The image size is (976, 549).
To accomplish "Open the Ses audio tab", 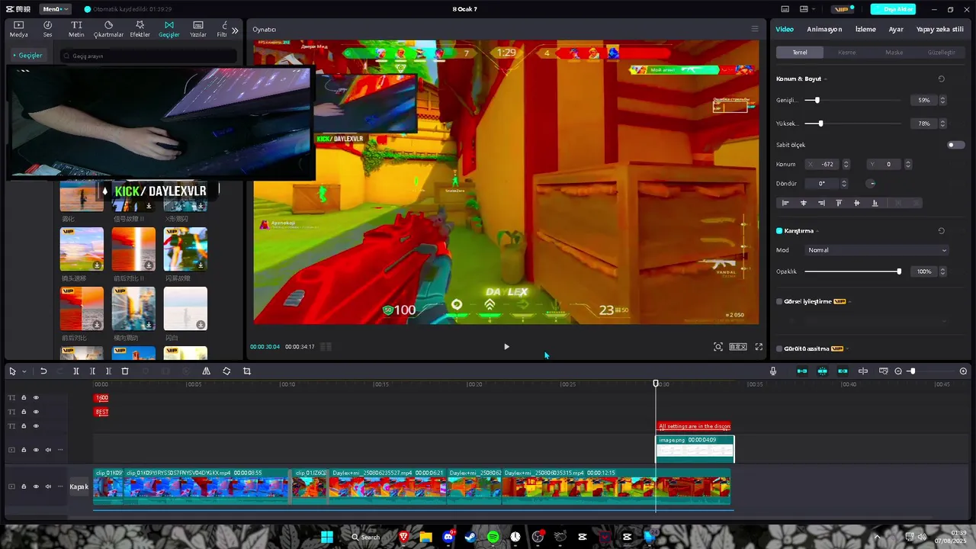I will point(47,29).
